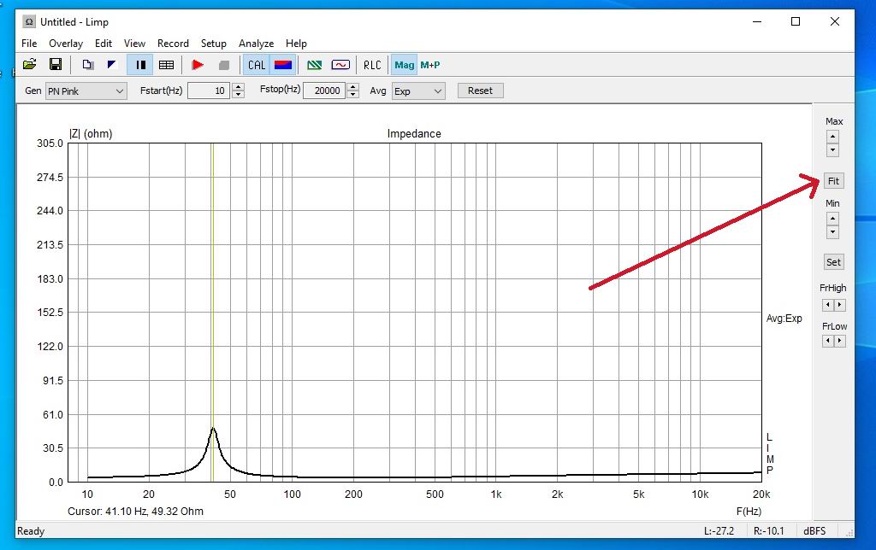The height and width of the screenshot is (550, 876).
Task: Open file with the folder icon
Action: pyautogui.click(x=30, y=65)
